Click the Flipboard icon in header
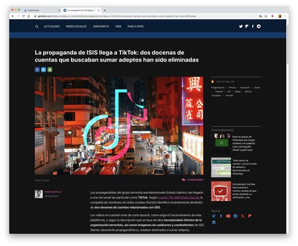This screenshot has width=298, height=246. click(x=247, y=26)
